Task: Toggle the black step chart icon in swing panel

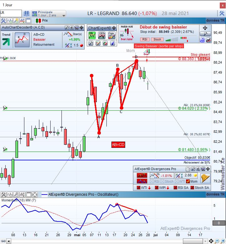Action: tap(209, 40)
